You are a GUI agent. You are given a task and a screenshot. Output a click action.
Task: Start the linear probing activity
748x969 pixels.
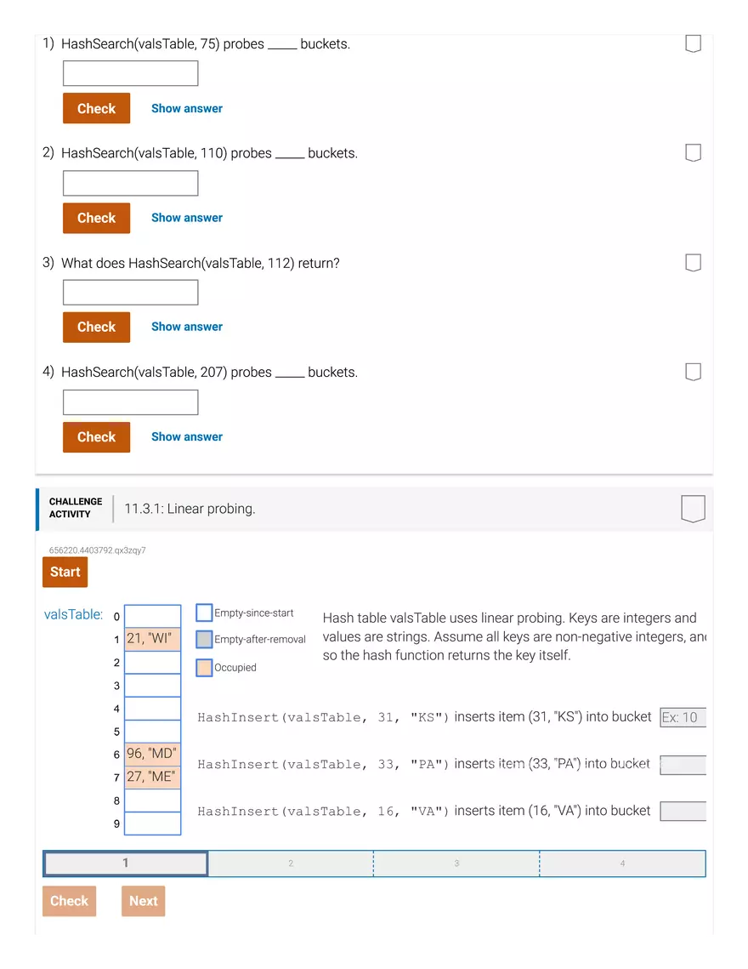(x=65, y=572)
